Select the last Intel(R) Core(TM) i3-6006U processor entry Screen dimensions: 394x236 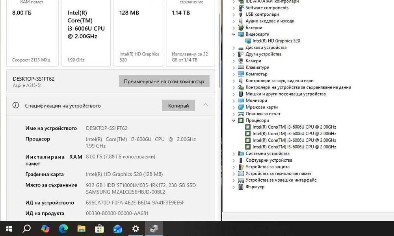click(x=294, y=147)
